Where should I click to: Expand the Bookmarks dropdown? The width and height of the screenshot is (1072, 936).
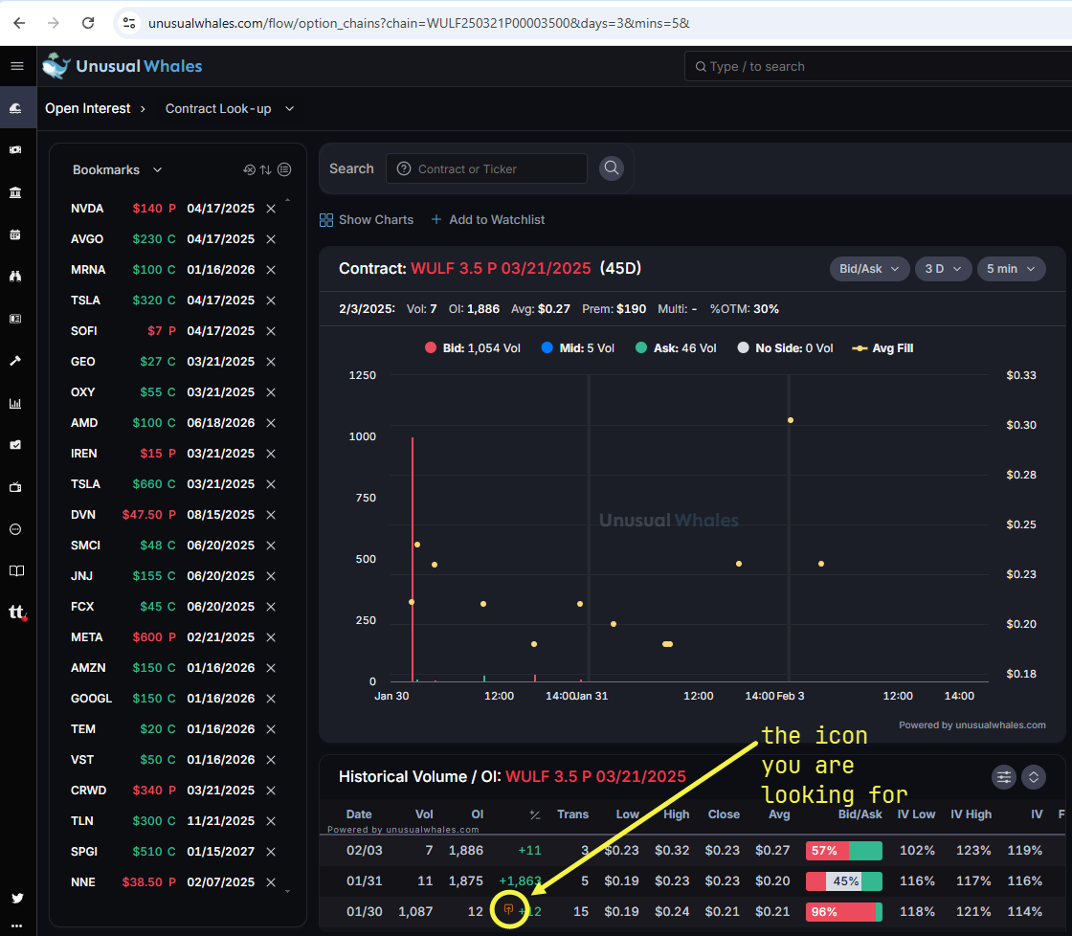click(117, 169)
